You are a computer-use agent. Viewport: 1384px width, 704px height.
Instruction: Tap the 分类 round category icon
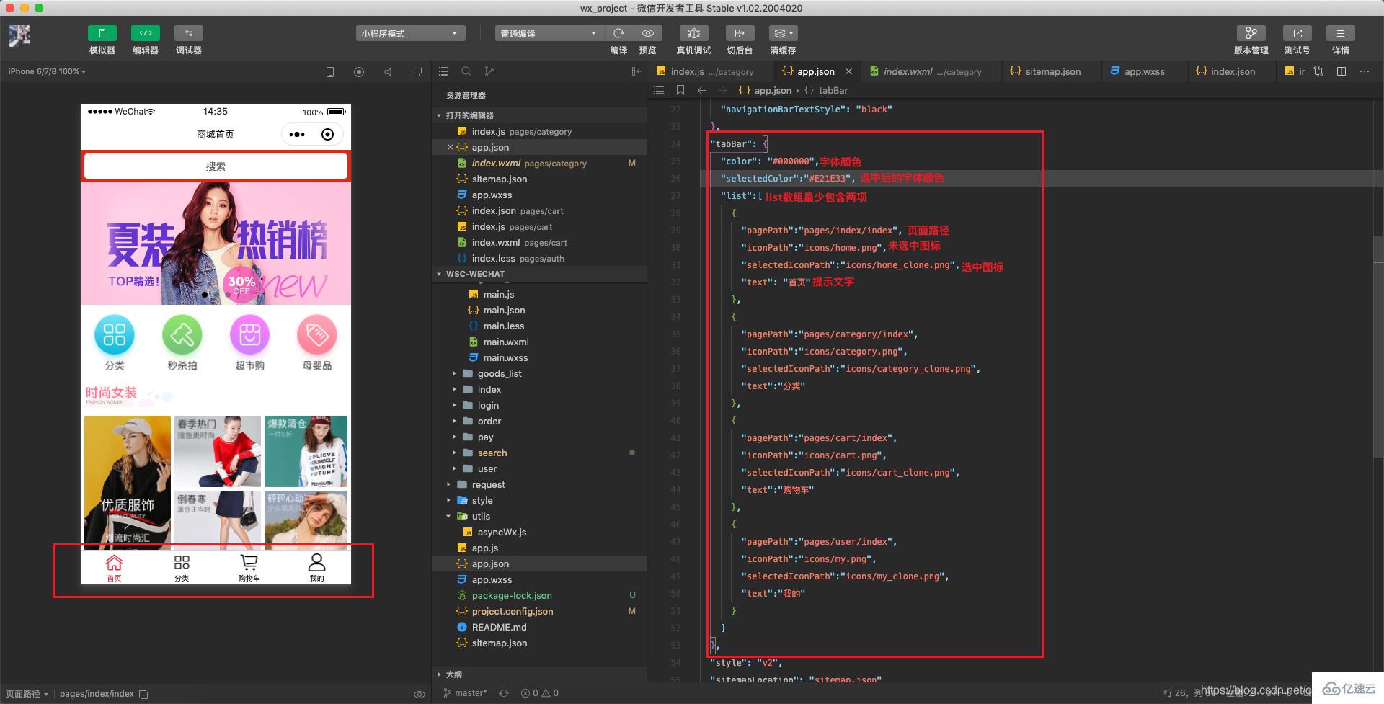(115, 334)
